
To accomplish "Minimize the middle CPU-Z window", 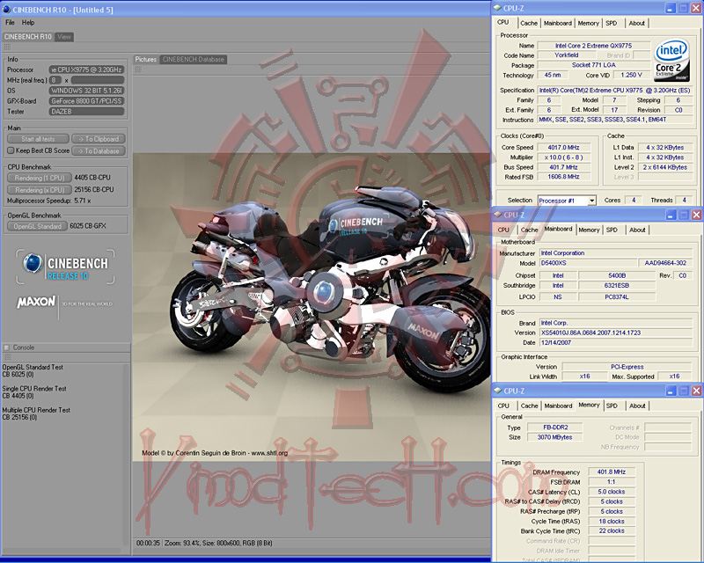I will pos(671,215).
